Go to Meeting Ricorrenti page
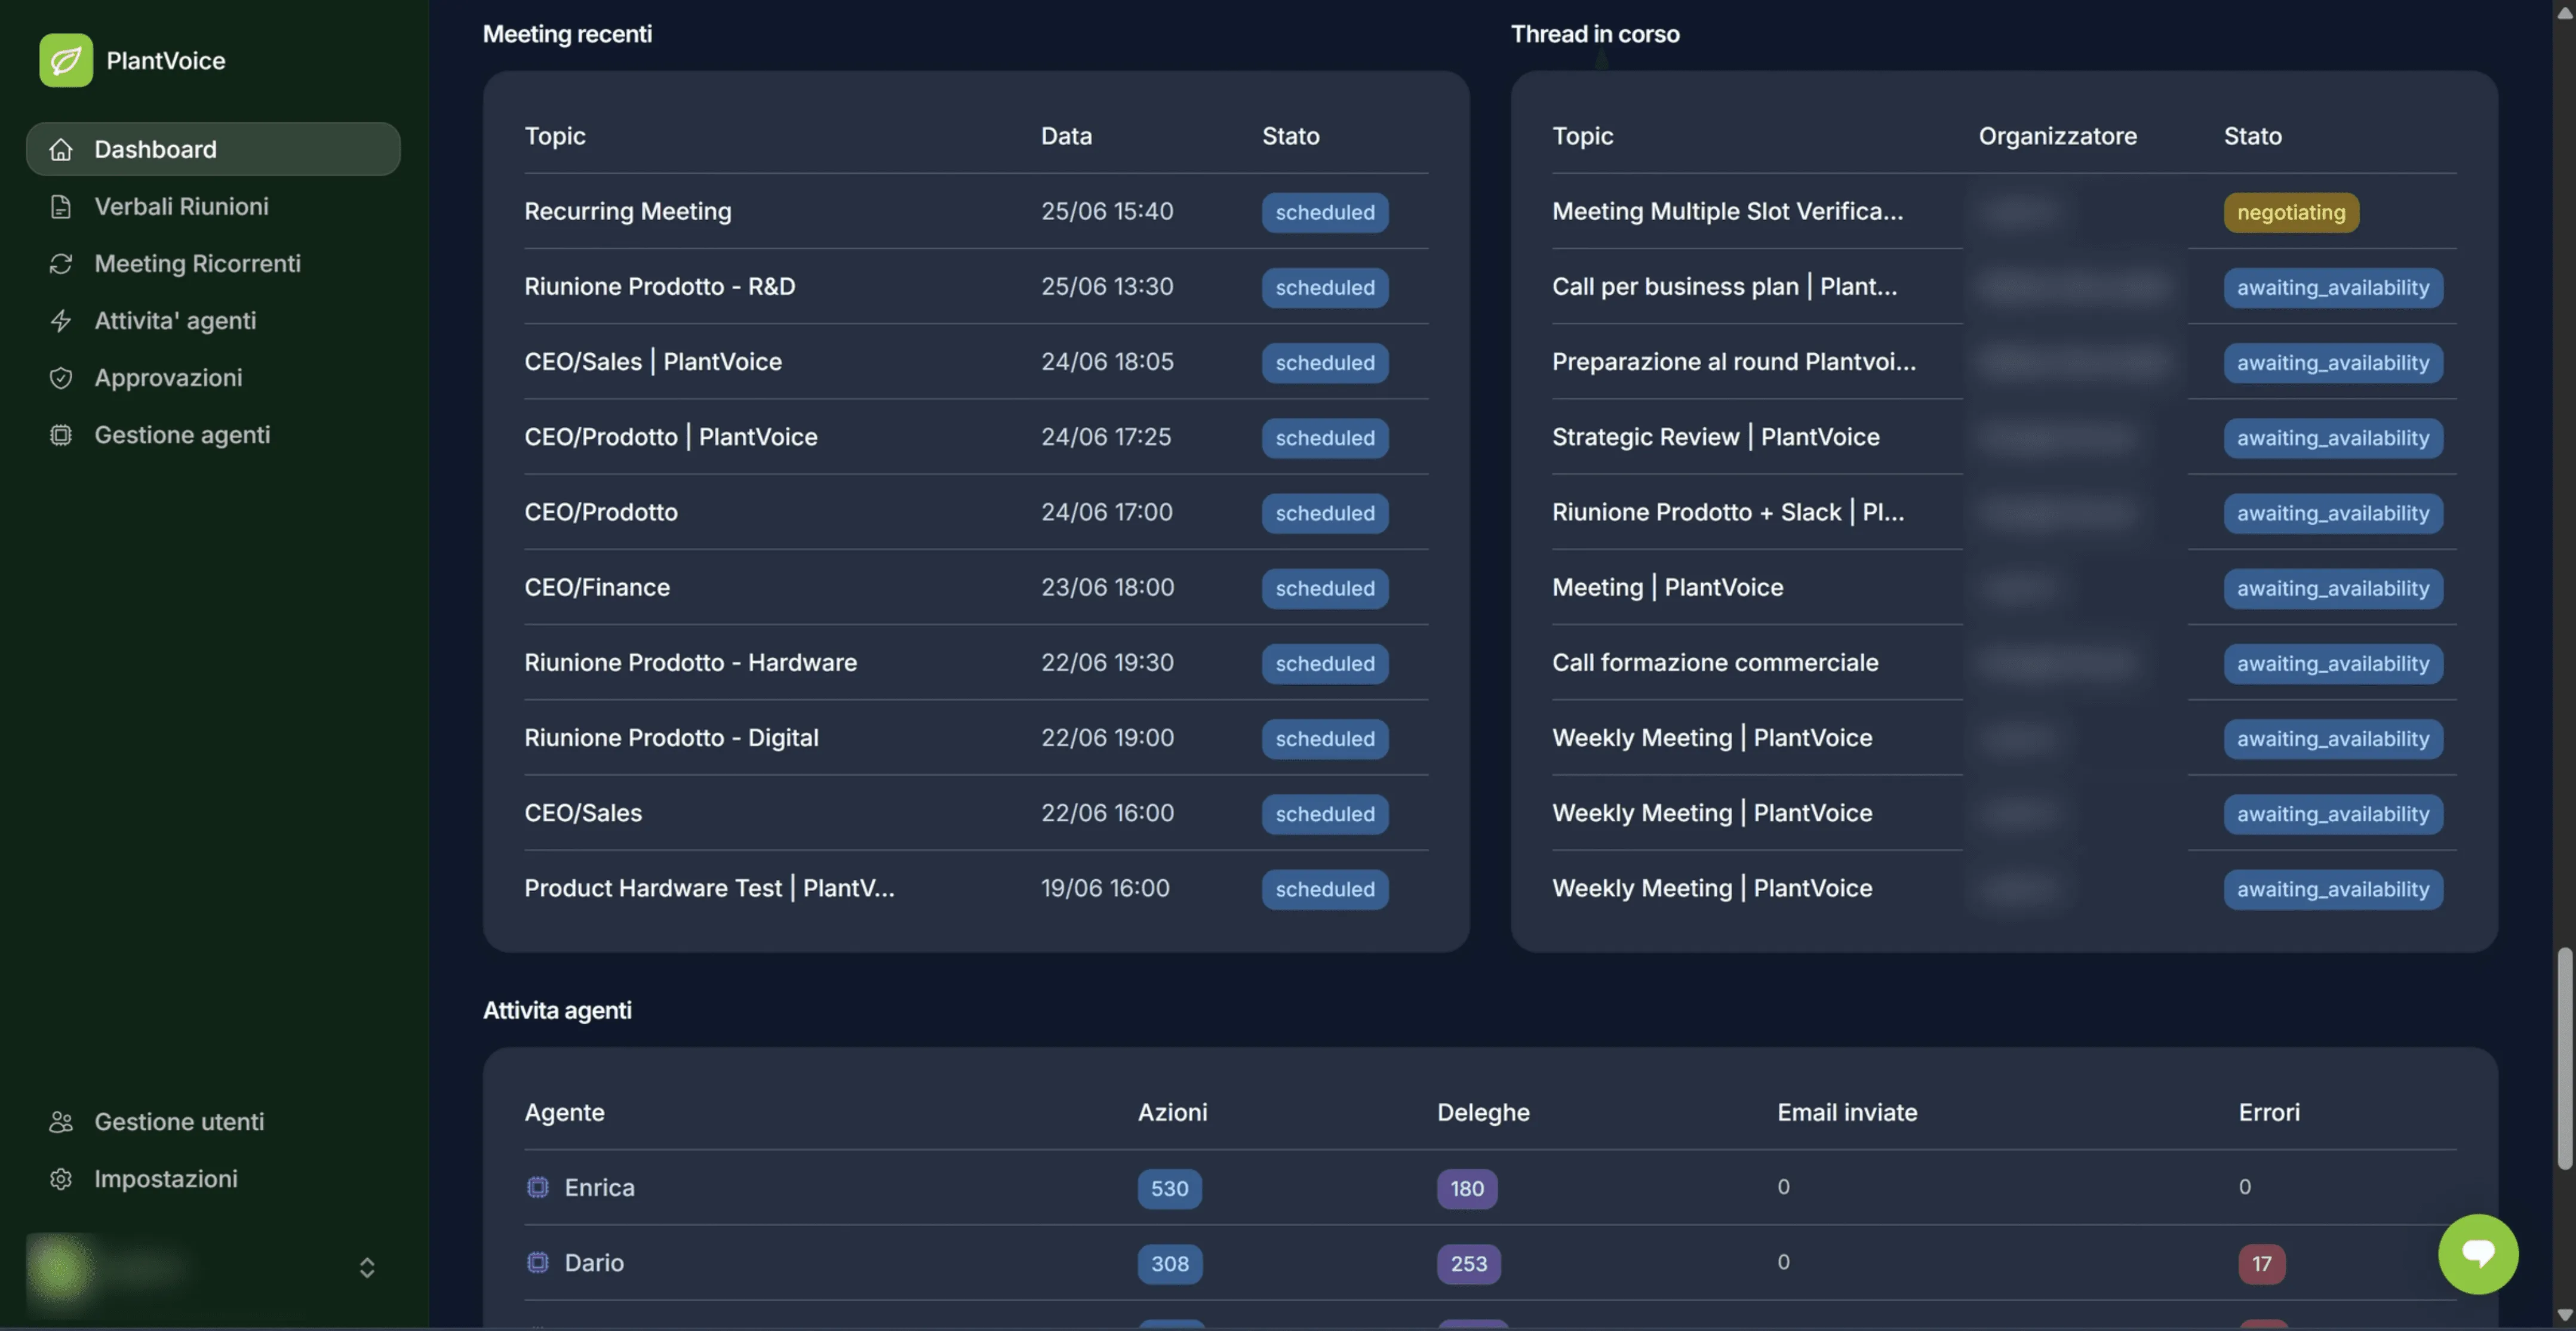Viewport: 2576px width, 1331px height. 213,263
